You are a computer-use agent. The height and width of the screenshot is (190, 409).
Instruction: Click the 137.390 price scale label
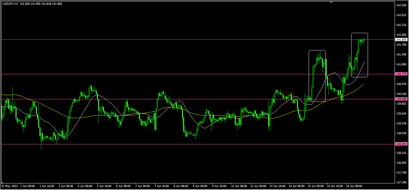[x=401, y=182]
